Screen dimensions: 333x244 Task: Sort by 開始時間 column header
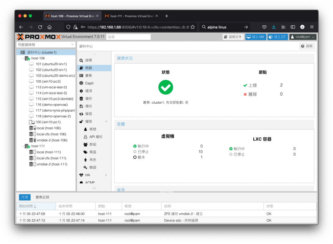coord(36,206)
